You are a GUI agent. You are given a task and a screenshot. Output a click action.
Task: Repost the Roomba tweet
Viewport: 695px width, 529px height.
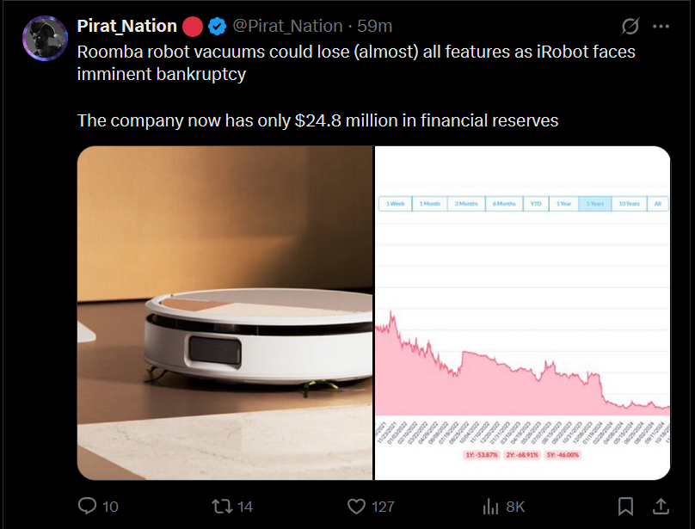point(223,506)
